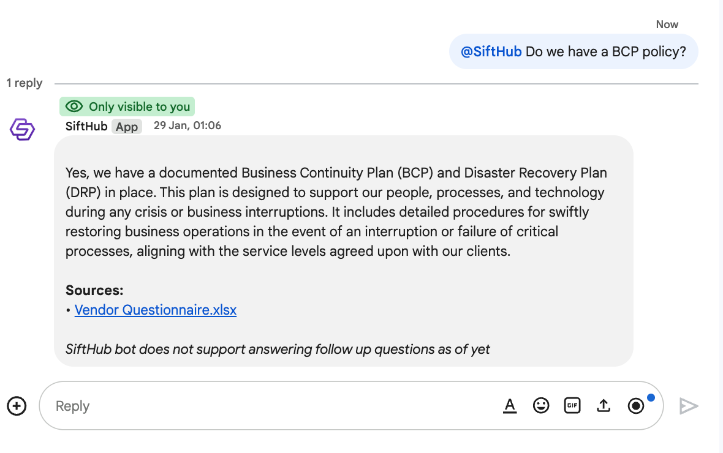Click the upload file icon
Viewport: 723px width, 453px height.
604,406
